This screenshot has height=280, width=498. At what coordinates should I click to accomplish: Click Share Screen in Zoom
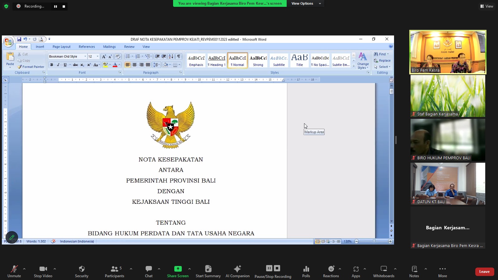pyautogui.click(x=178, y=271)
